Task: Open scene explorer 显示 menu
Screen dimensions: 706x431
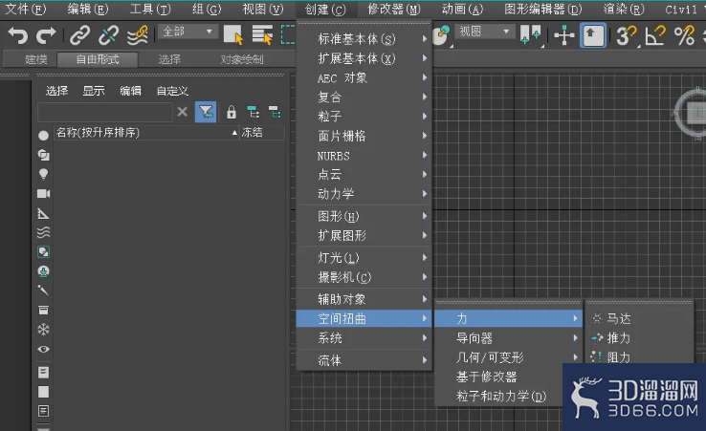Action: 94,92
